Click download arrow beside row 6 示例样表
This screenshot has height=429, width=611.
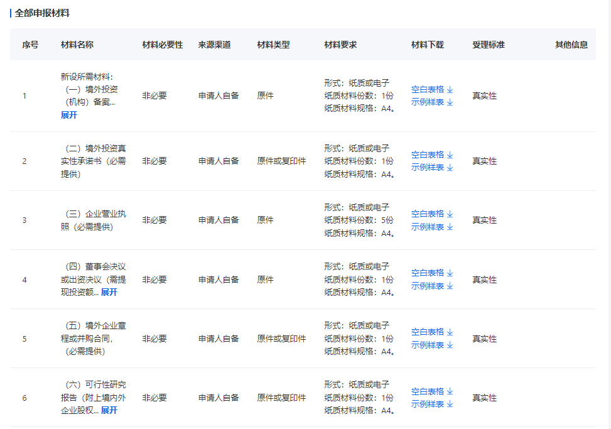point(450,405)
